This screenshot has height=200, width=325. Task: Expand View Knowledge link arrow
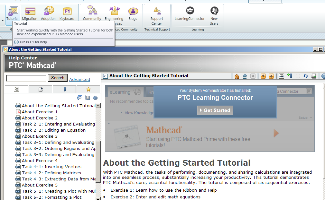(121, 113)
